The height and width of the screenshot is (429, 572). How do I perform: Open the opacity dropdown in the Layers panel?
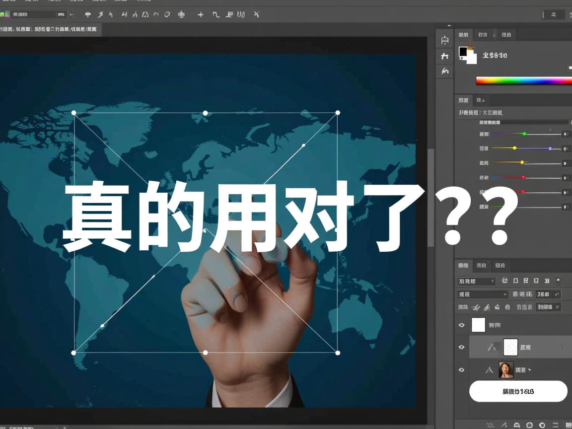point(548,294)
